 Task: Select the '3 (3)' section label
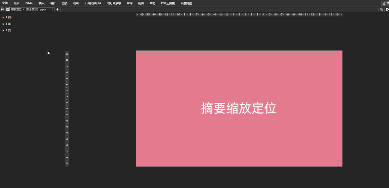pyautogui.click(x=8, y=31)
